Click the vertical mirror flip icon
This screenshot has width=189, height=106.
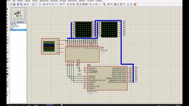tap(7, 95)
